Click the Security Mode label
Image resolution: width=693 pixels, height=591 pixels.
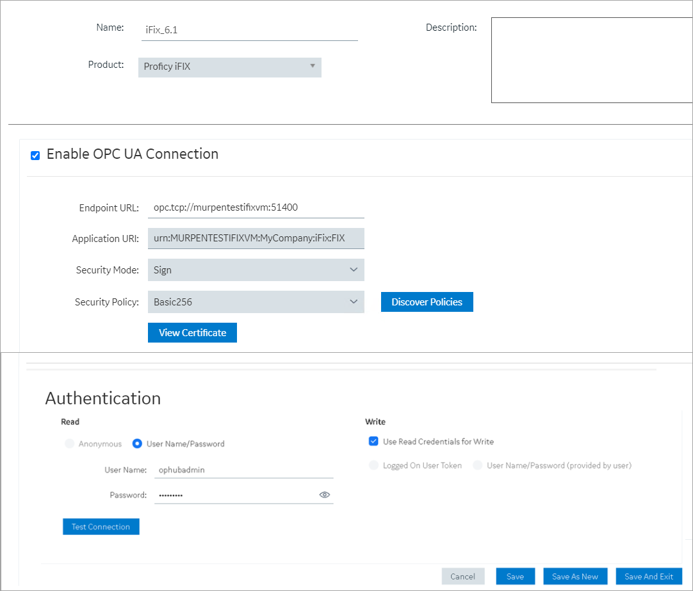point(108,270)
